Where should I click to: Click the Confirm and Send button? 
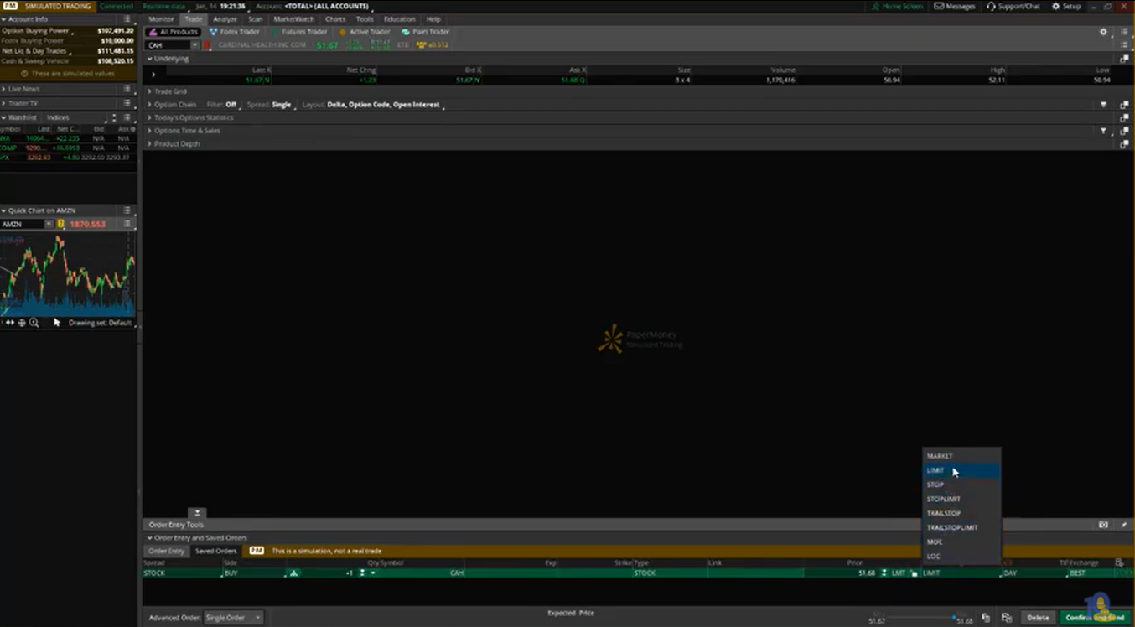[1094, 618]
